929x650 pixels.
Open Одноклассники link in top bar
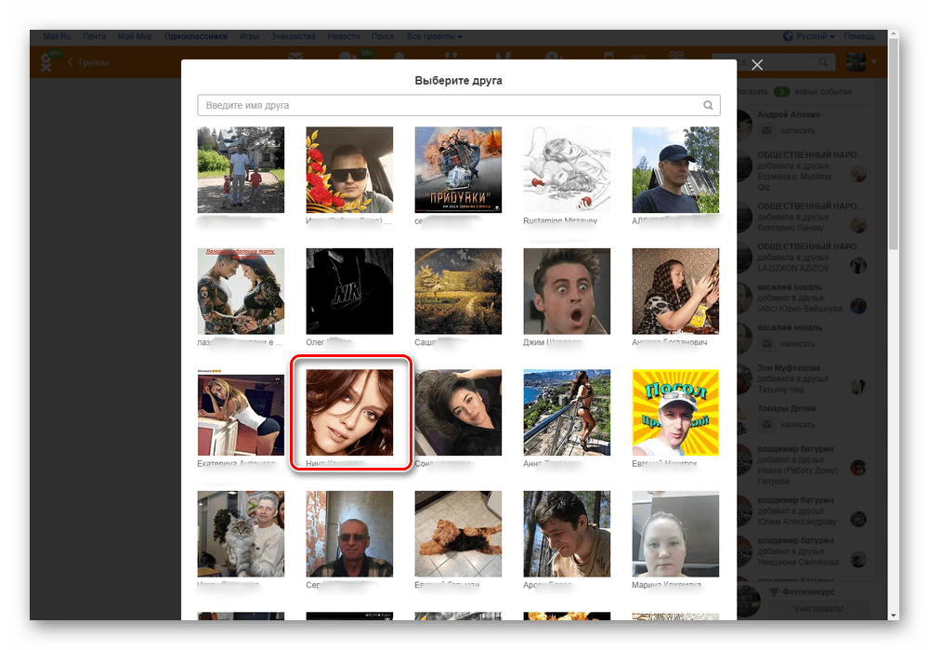click(195, 36)
